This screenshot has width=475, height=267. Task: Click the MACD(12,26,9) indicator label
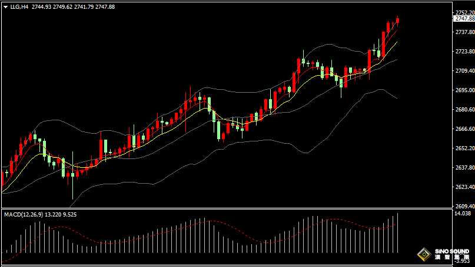[x=24, y=215]
